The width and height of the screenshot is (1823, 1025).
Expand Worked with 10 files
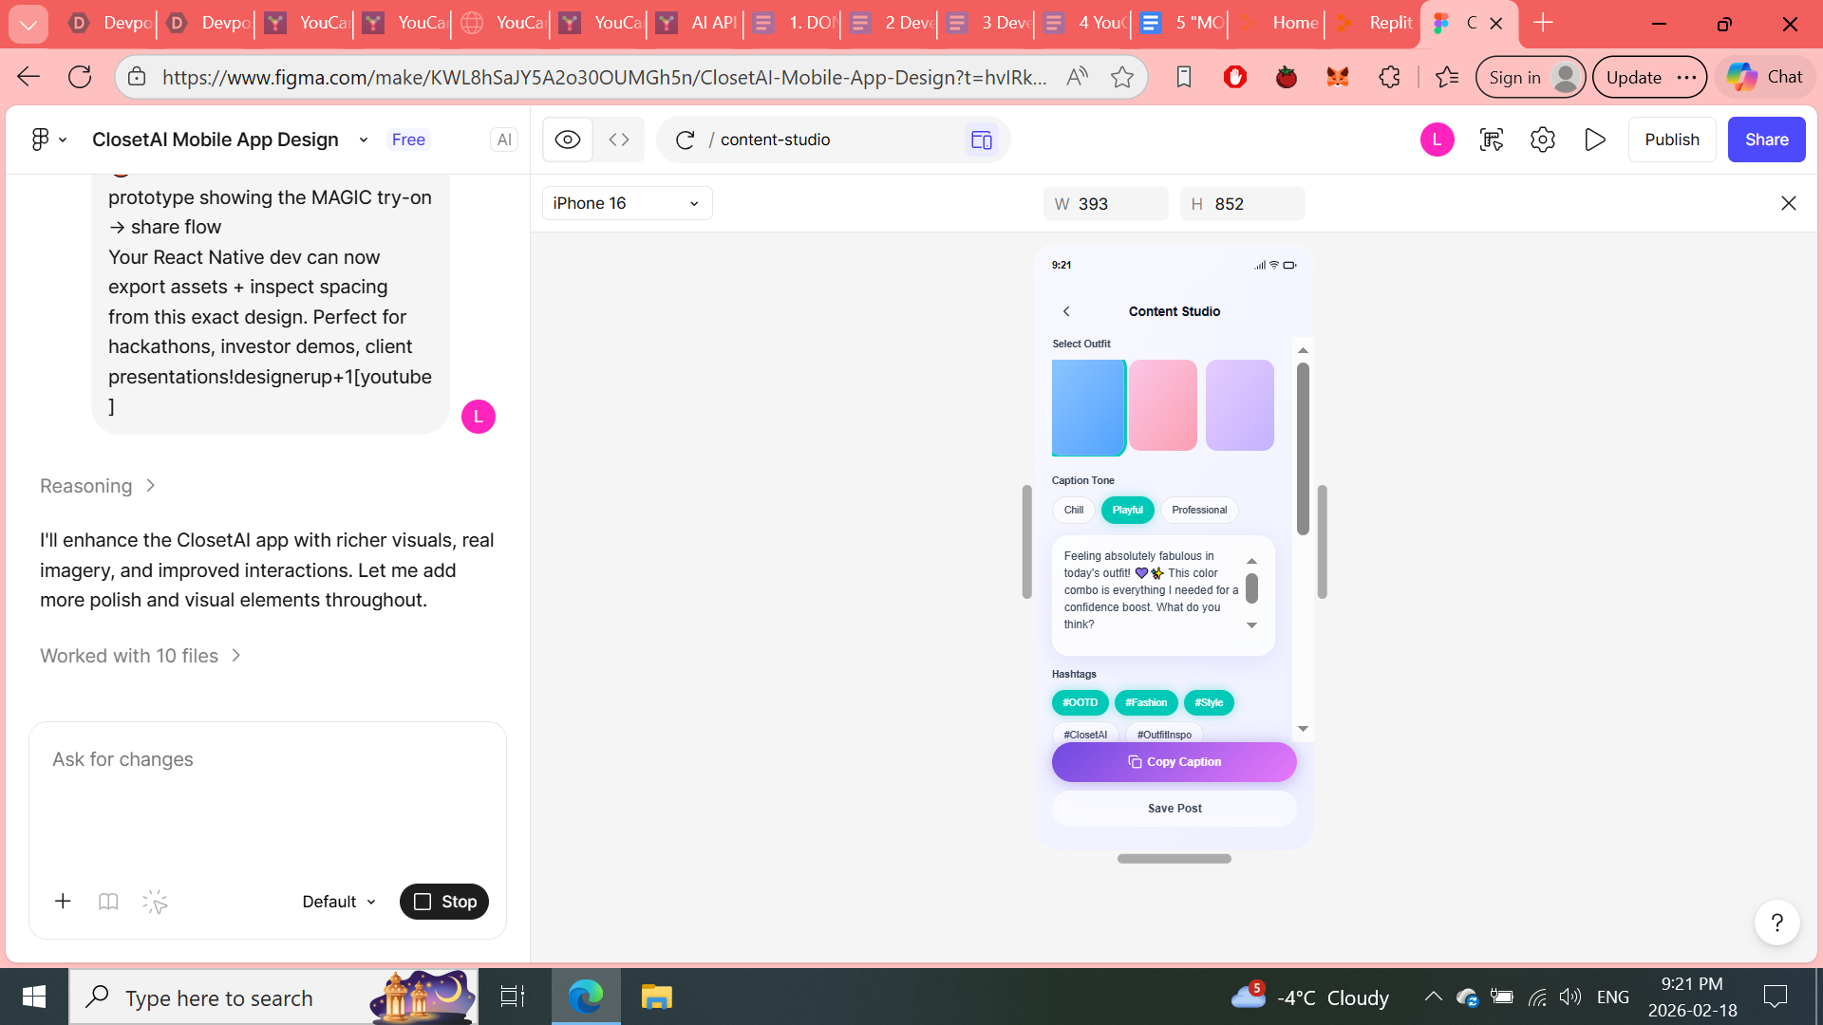click(141, 656)
